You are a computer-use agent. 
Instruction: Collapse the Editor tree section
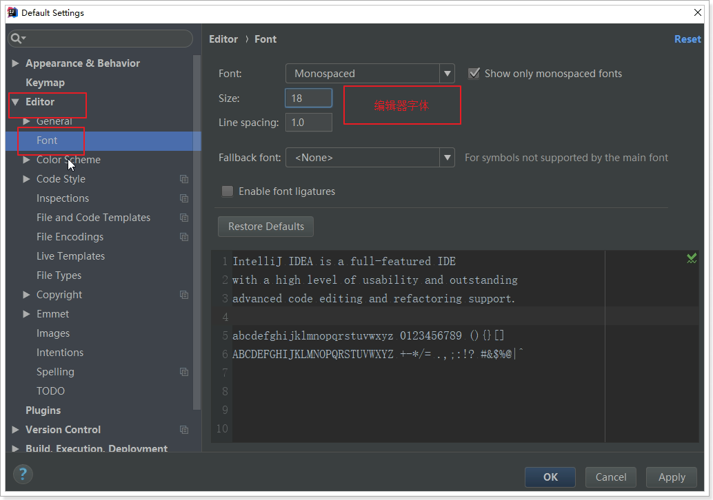(15, 102)
